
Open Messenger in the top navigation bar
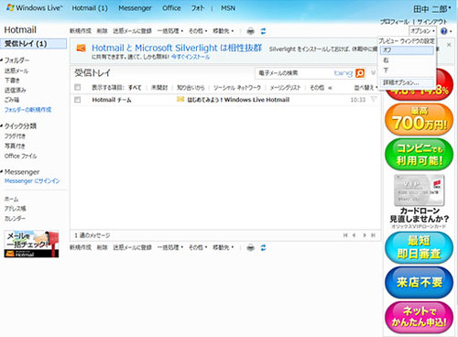pyautogui.click(x=135, y=8)
